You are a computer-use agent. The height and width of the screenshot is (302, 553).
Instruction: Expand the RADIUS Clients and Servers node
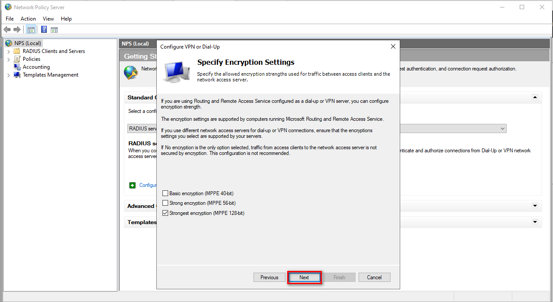8,52
